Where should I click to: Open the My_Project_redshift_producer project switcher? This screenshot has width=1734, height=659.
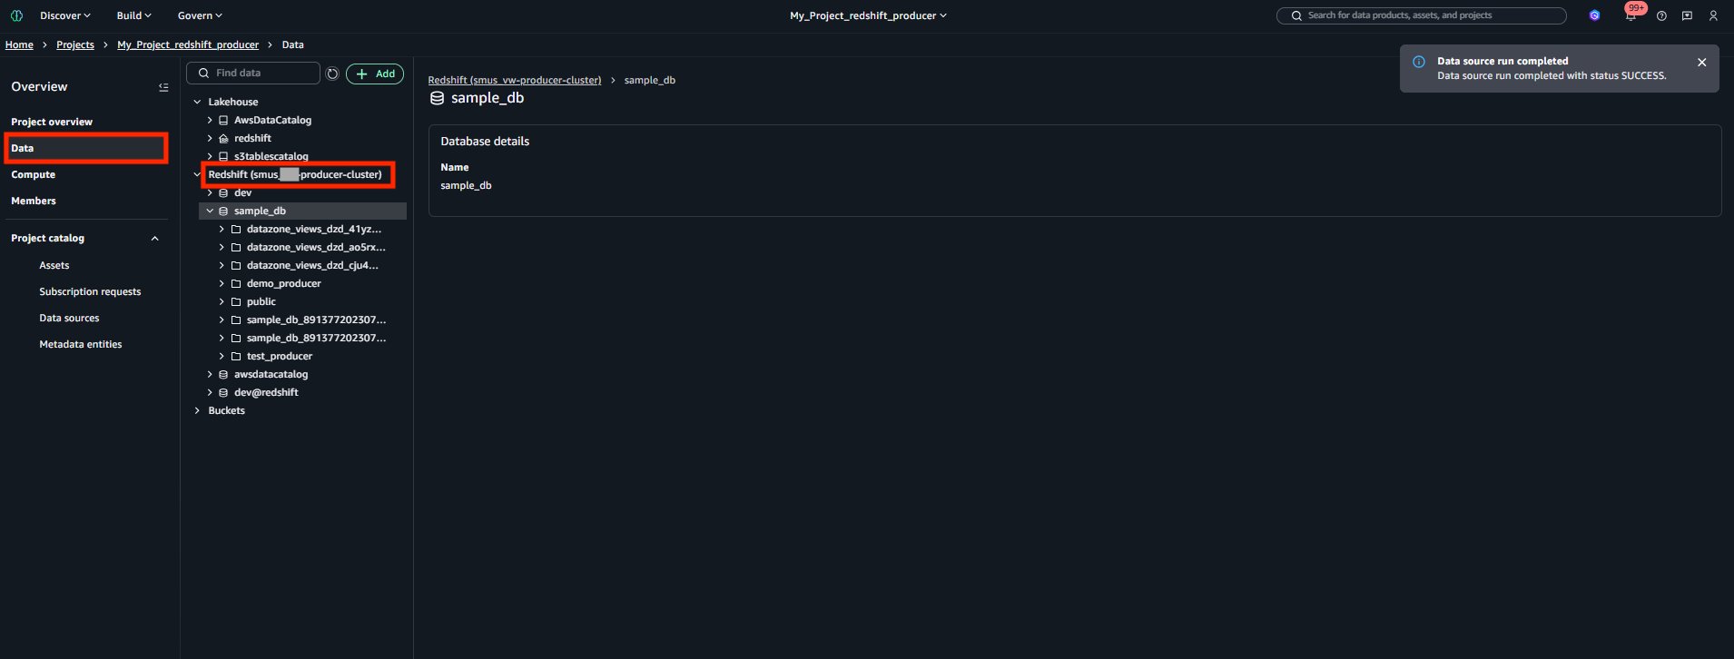(868, 15)
